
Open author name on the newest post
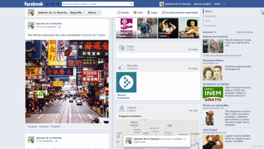point(49,24)
